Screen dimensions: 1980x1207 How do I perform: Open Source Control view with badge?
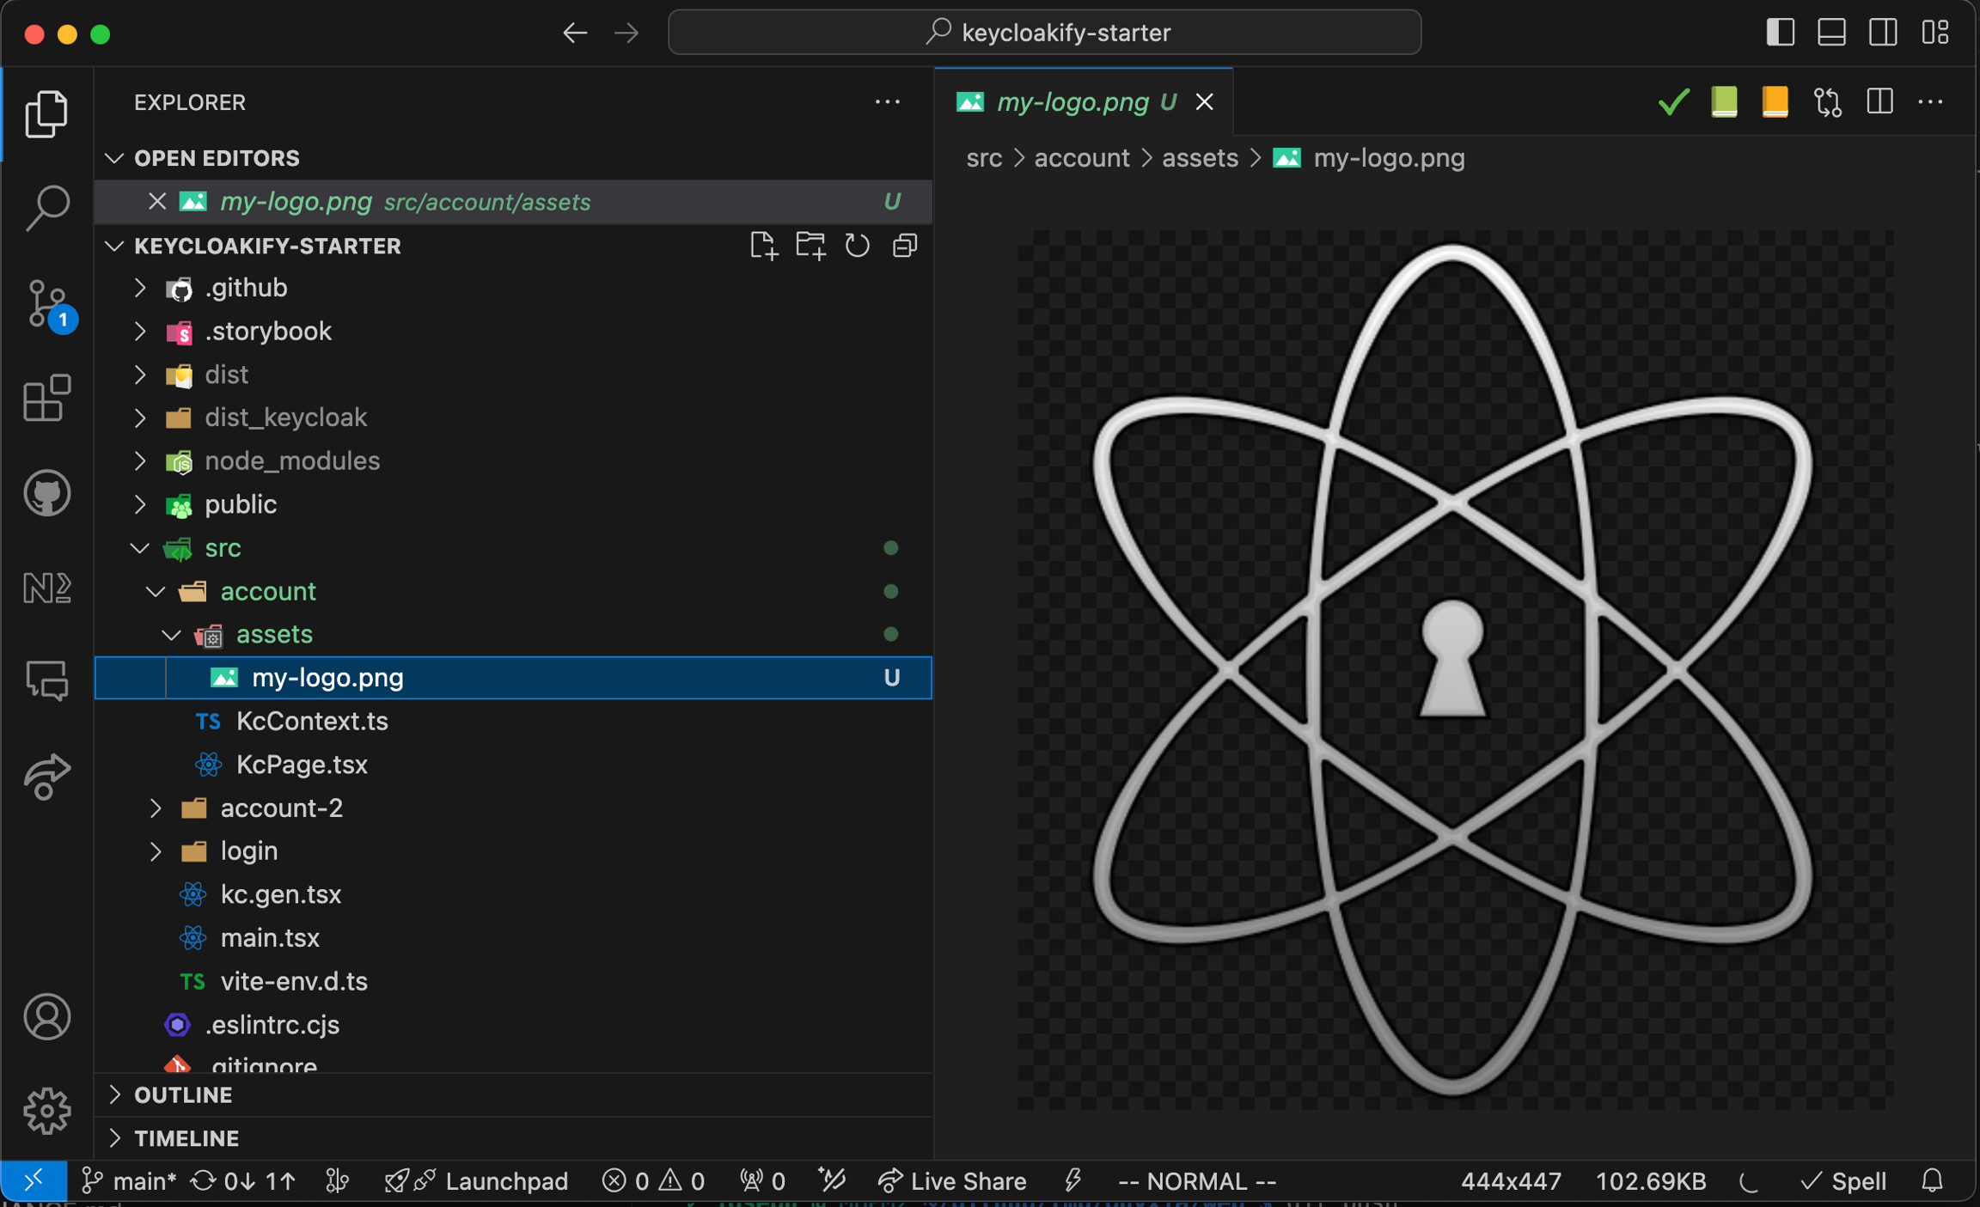click(46, 303)
